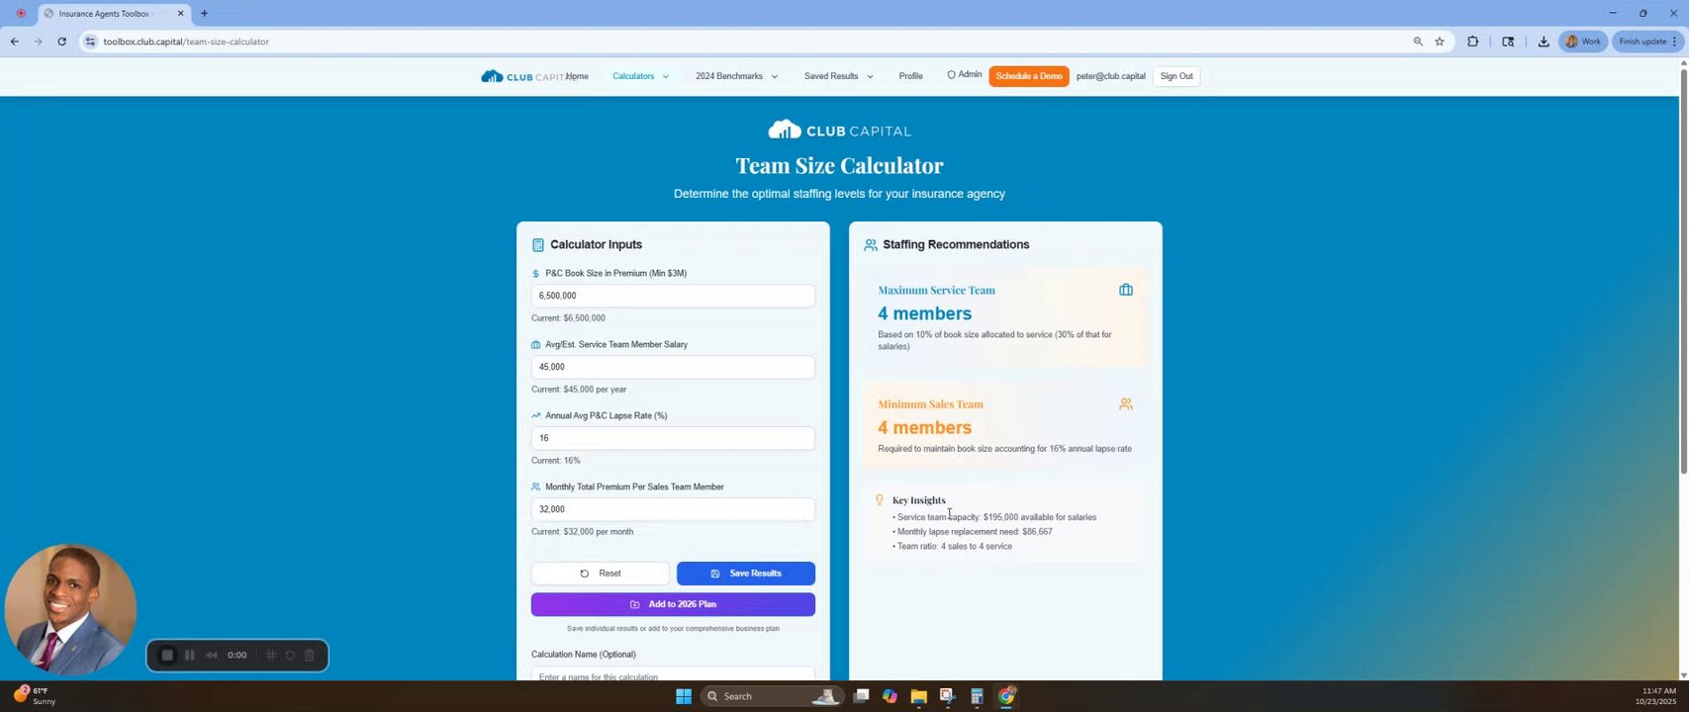Open the browser Downloads icon

pos(1544,42)
